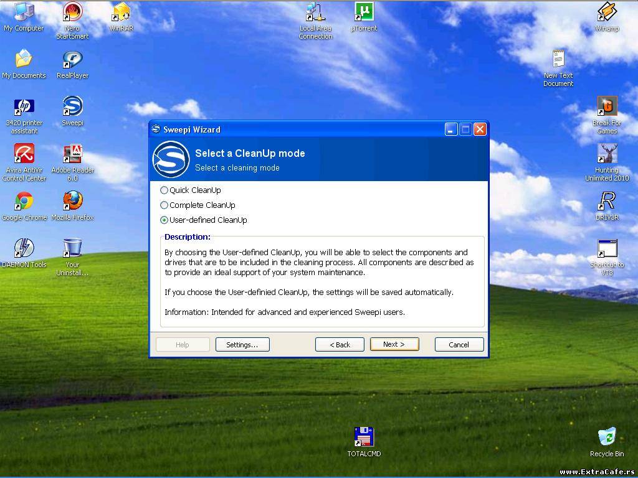
Task: Proceed with Next > button
Action: tap(394, 344)
